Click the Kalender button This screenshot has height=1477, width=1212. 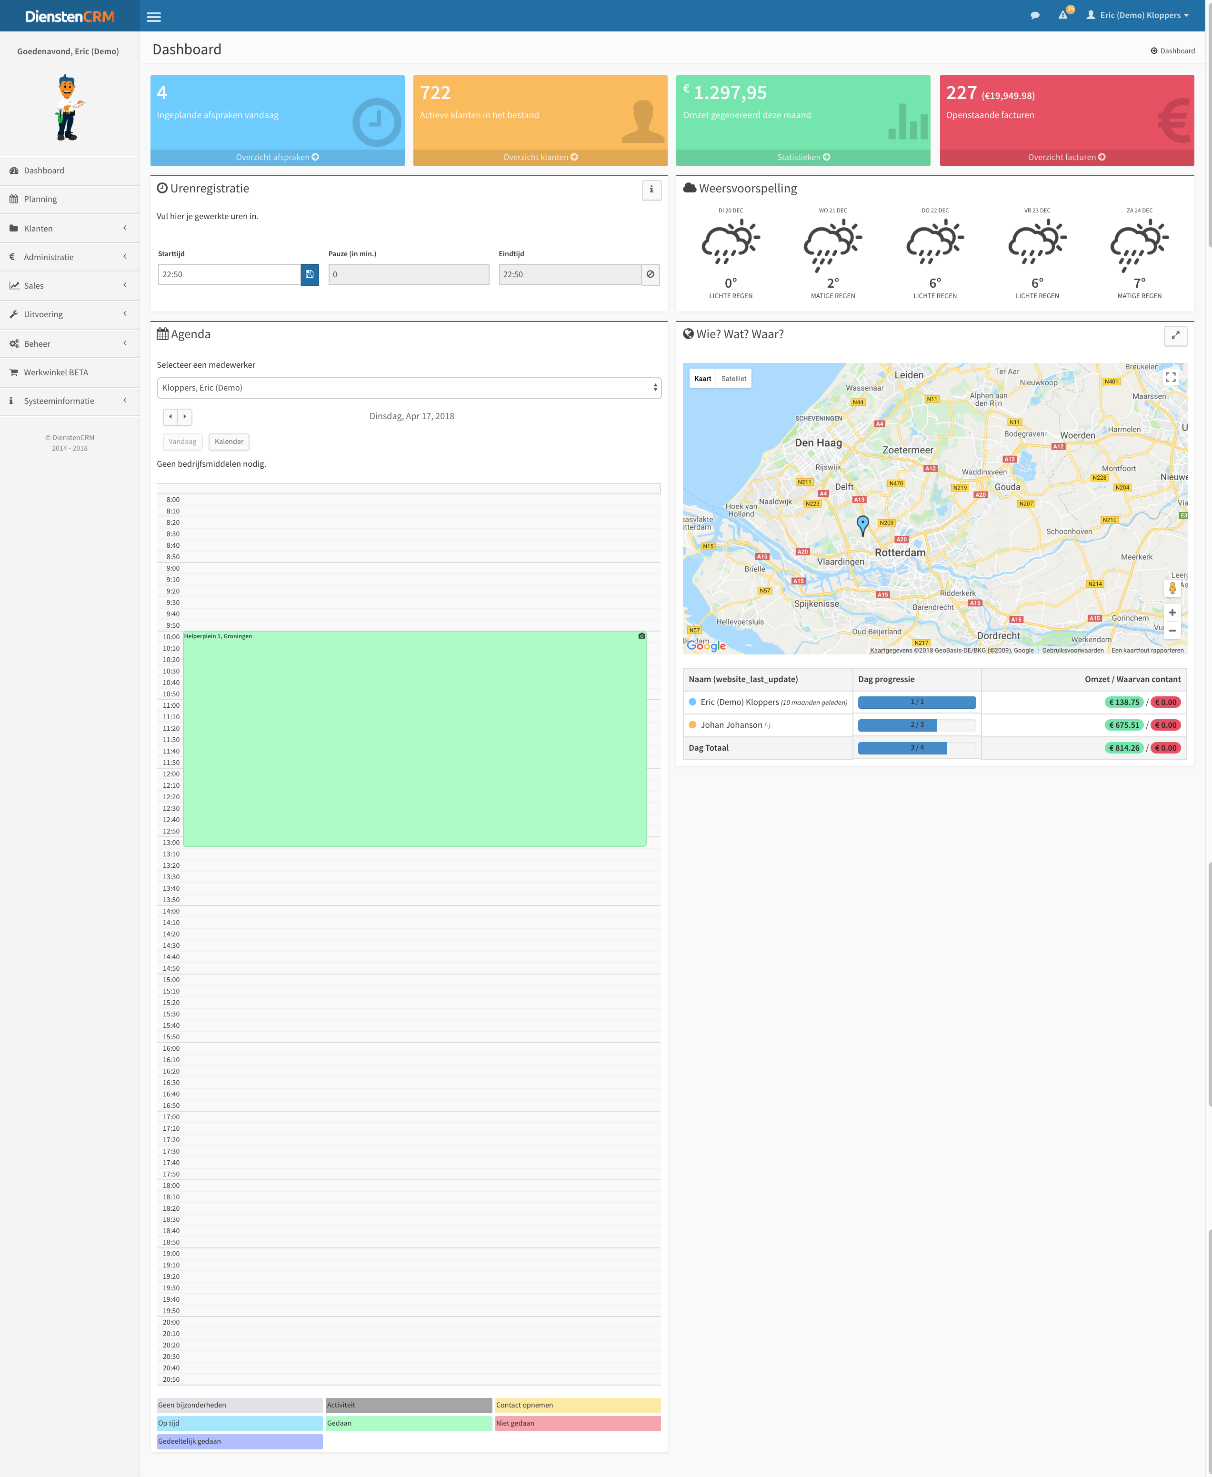tap(228, 442)
